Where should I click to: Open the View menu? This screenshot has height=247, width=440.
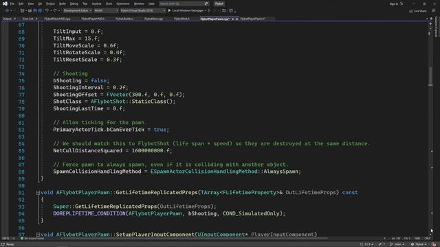(x=30, y=3)
